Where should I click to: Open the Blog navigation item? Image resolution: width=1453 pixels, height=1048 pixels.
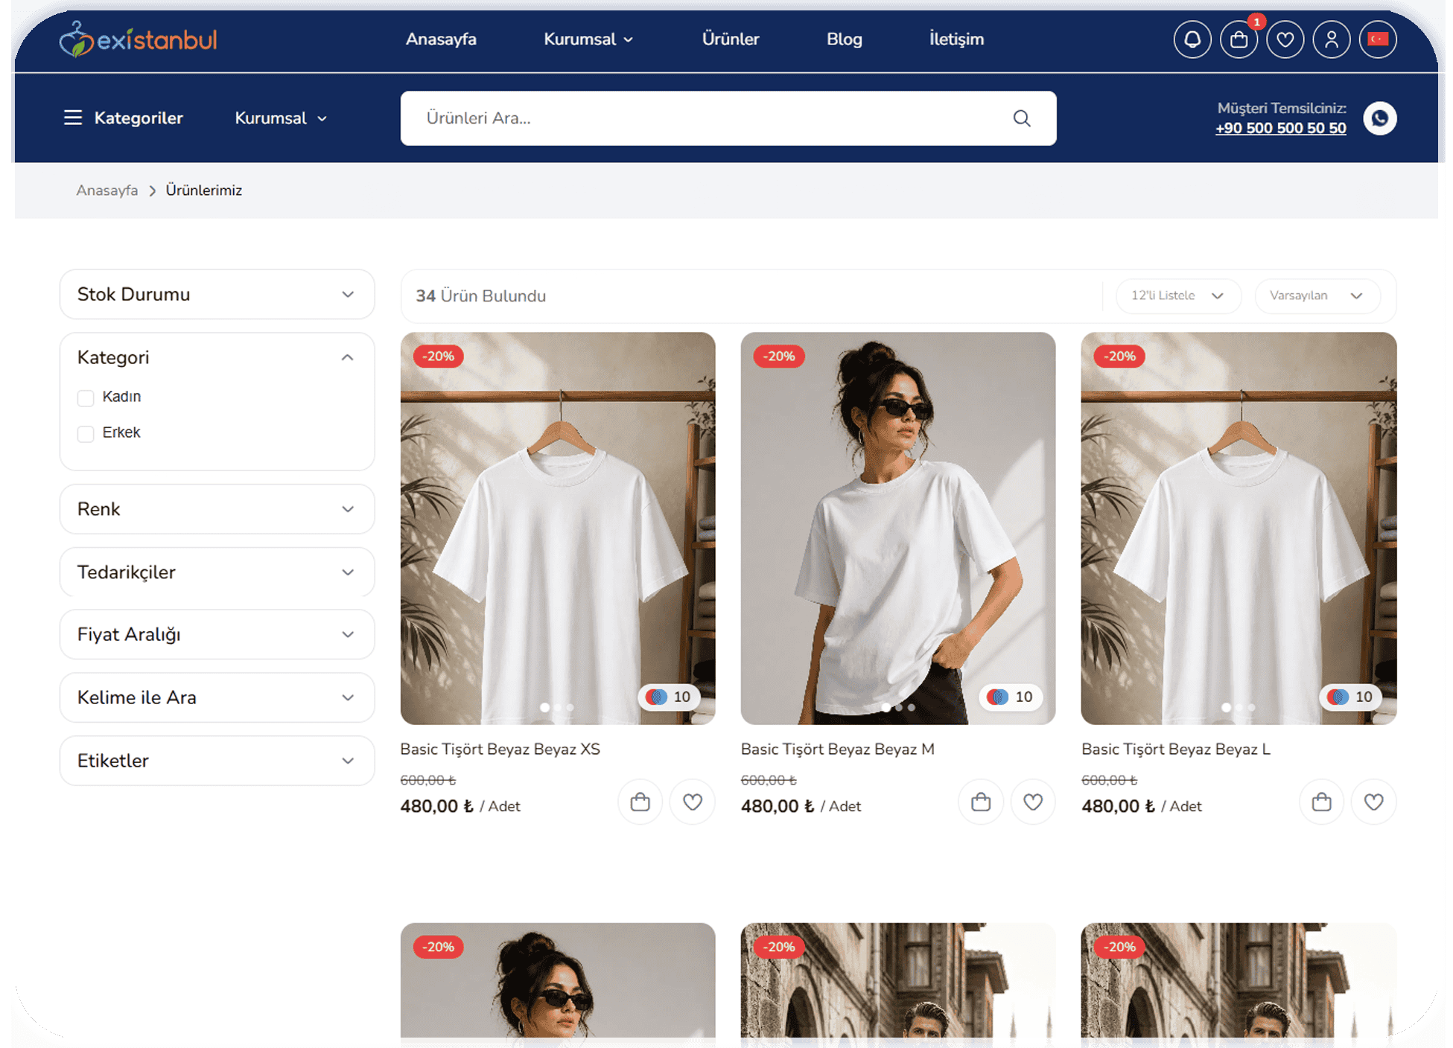click(845, 39)
